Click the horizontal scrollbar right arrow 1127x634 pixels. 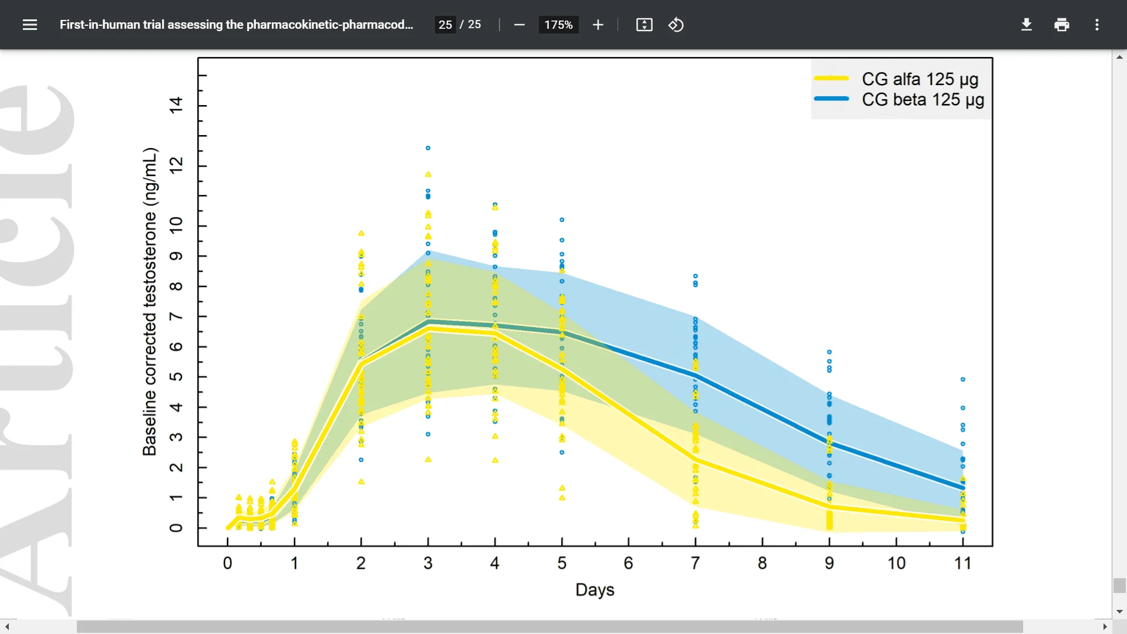tap(1105, 626)
